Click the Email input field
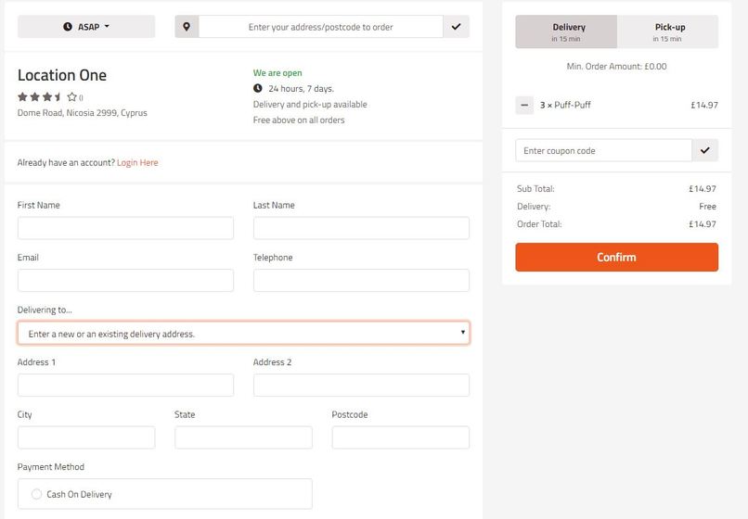 click(x=125, y=280)
